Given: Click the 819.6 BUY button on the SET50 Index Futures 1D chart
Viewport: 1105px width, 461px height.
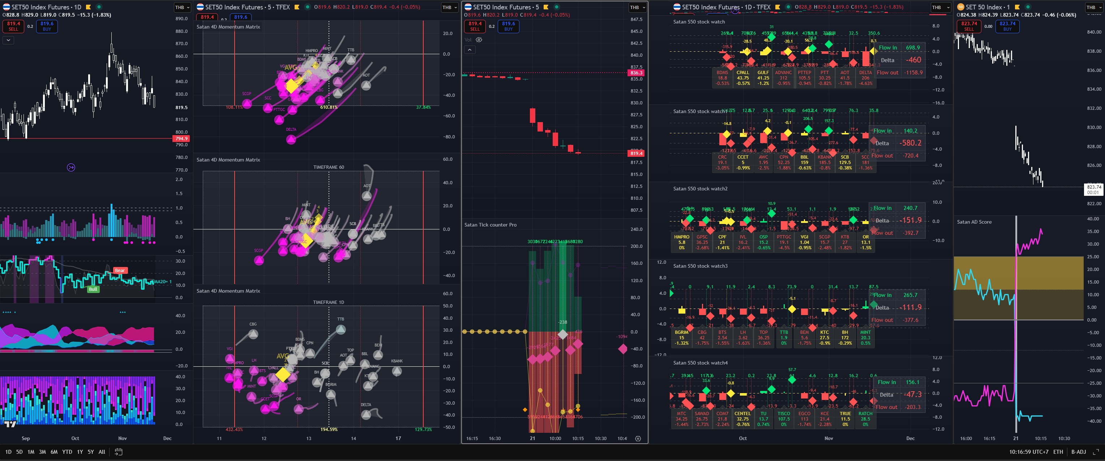Looking at the screenshot, I should click(x=47, y=26).
